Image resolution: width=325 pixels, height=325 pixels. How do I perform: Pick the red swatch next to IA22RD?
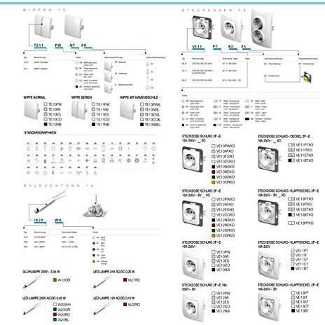(125, 305)
